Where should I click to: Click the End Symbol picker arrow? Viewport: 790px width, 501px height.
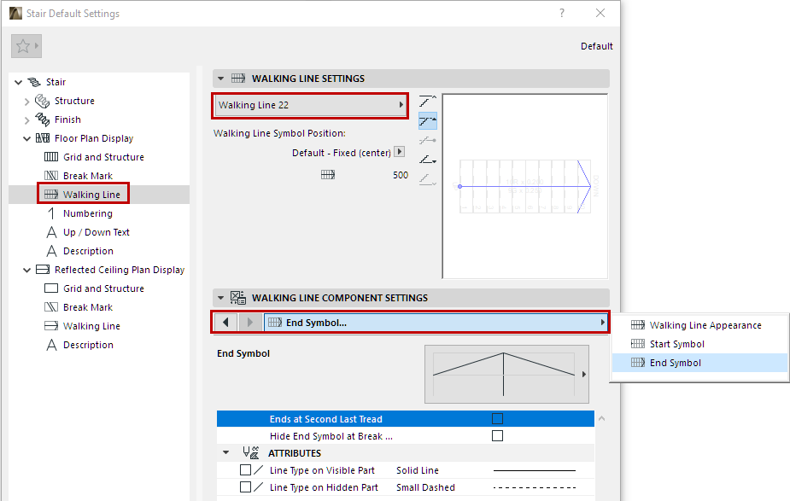click(x=584, y=374)
